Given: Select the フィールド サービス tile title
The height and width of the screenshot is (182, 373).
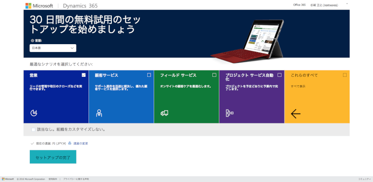Looking at the screenshot, I should 178,75.
